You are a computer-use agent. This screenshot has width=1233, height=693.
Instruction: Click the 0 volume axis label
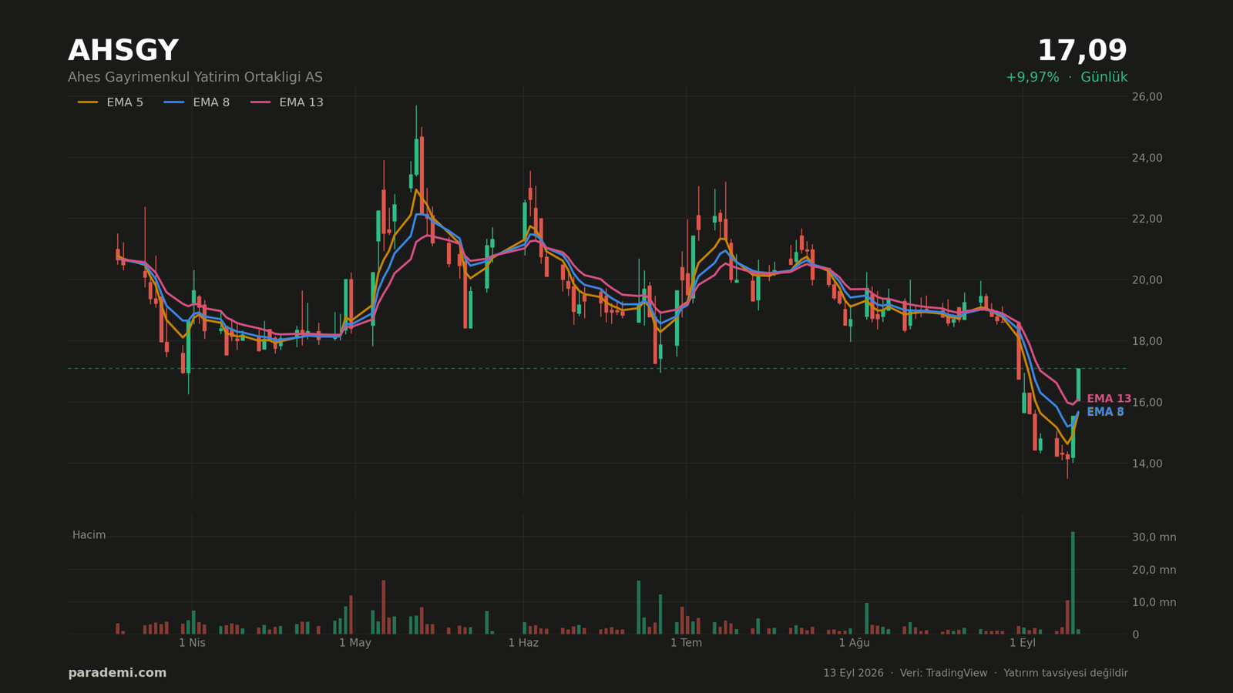click(x=1135, y=634)
